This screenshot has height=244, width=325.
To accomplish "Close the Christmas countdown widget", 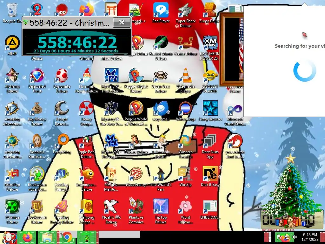I will (122, 23).
